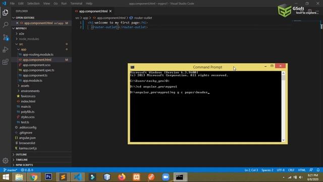Open Sublime Text from the taskbar

click(63, 177)
